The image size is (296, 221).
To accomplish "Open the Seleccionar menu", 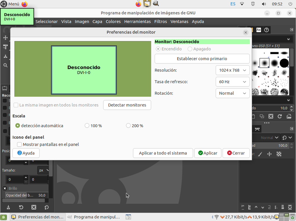I will point(47,22).
